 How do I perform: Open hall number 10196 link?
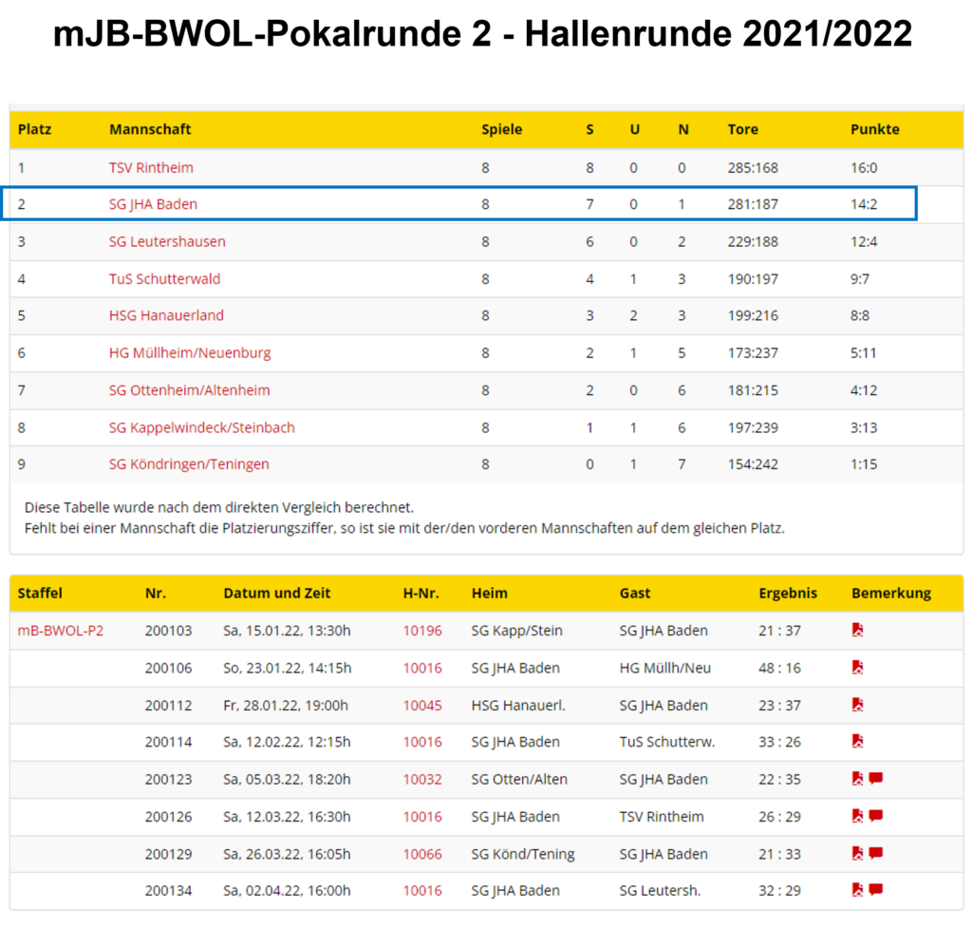(x=422, y=630)
